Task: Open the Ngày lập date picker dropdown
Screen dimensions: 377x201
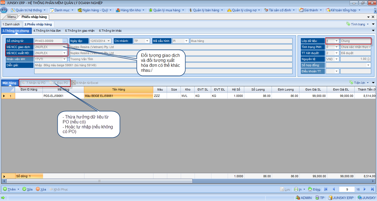Action: pyautogui.click(x=109, y=41)
